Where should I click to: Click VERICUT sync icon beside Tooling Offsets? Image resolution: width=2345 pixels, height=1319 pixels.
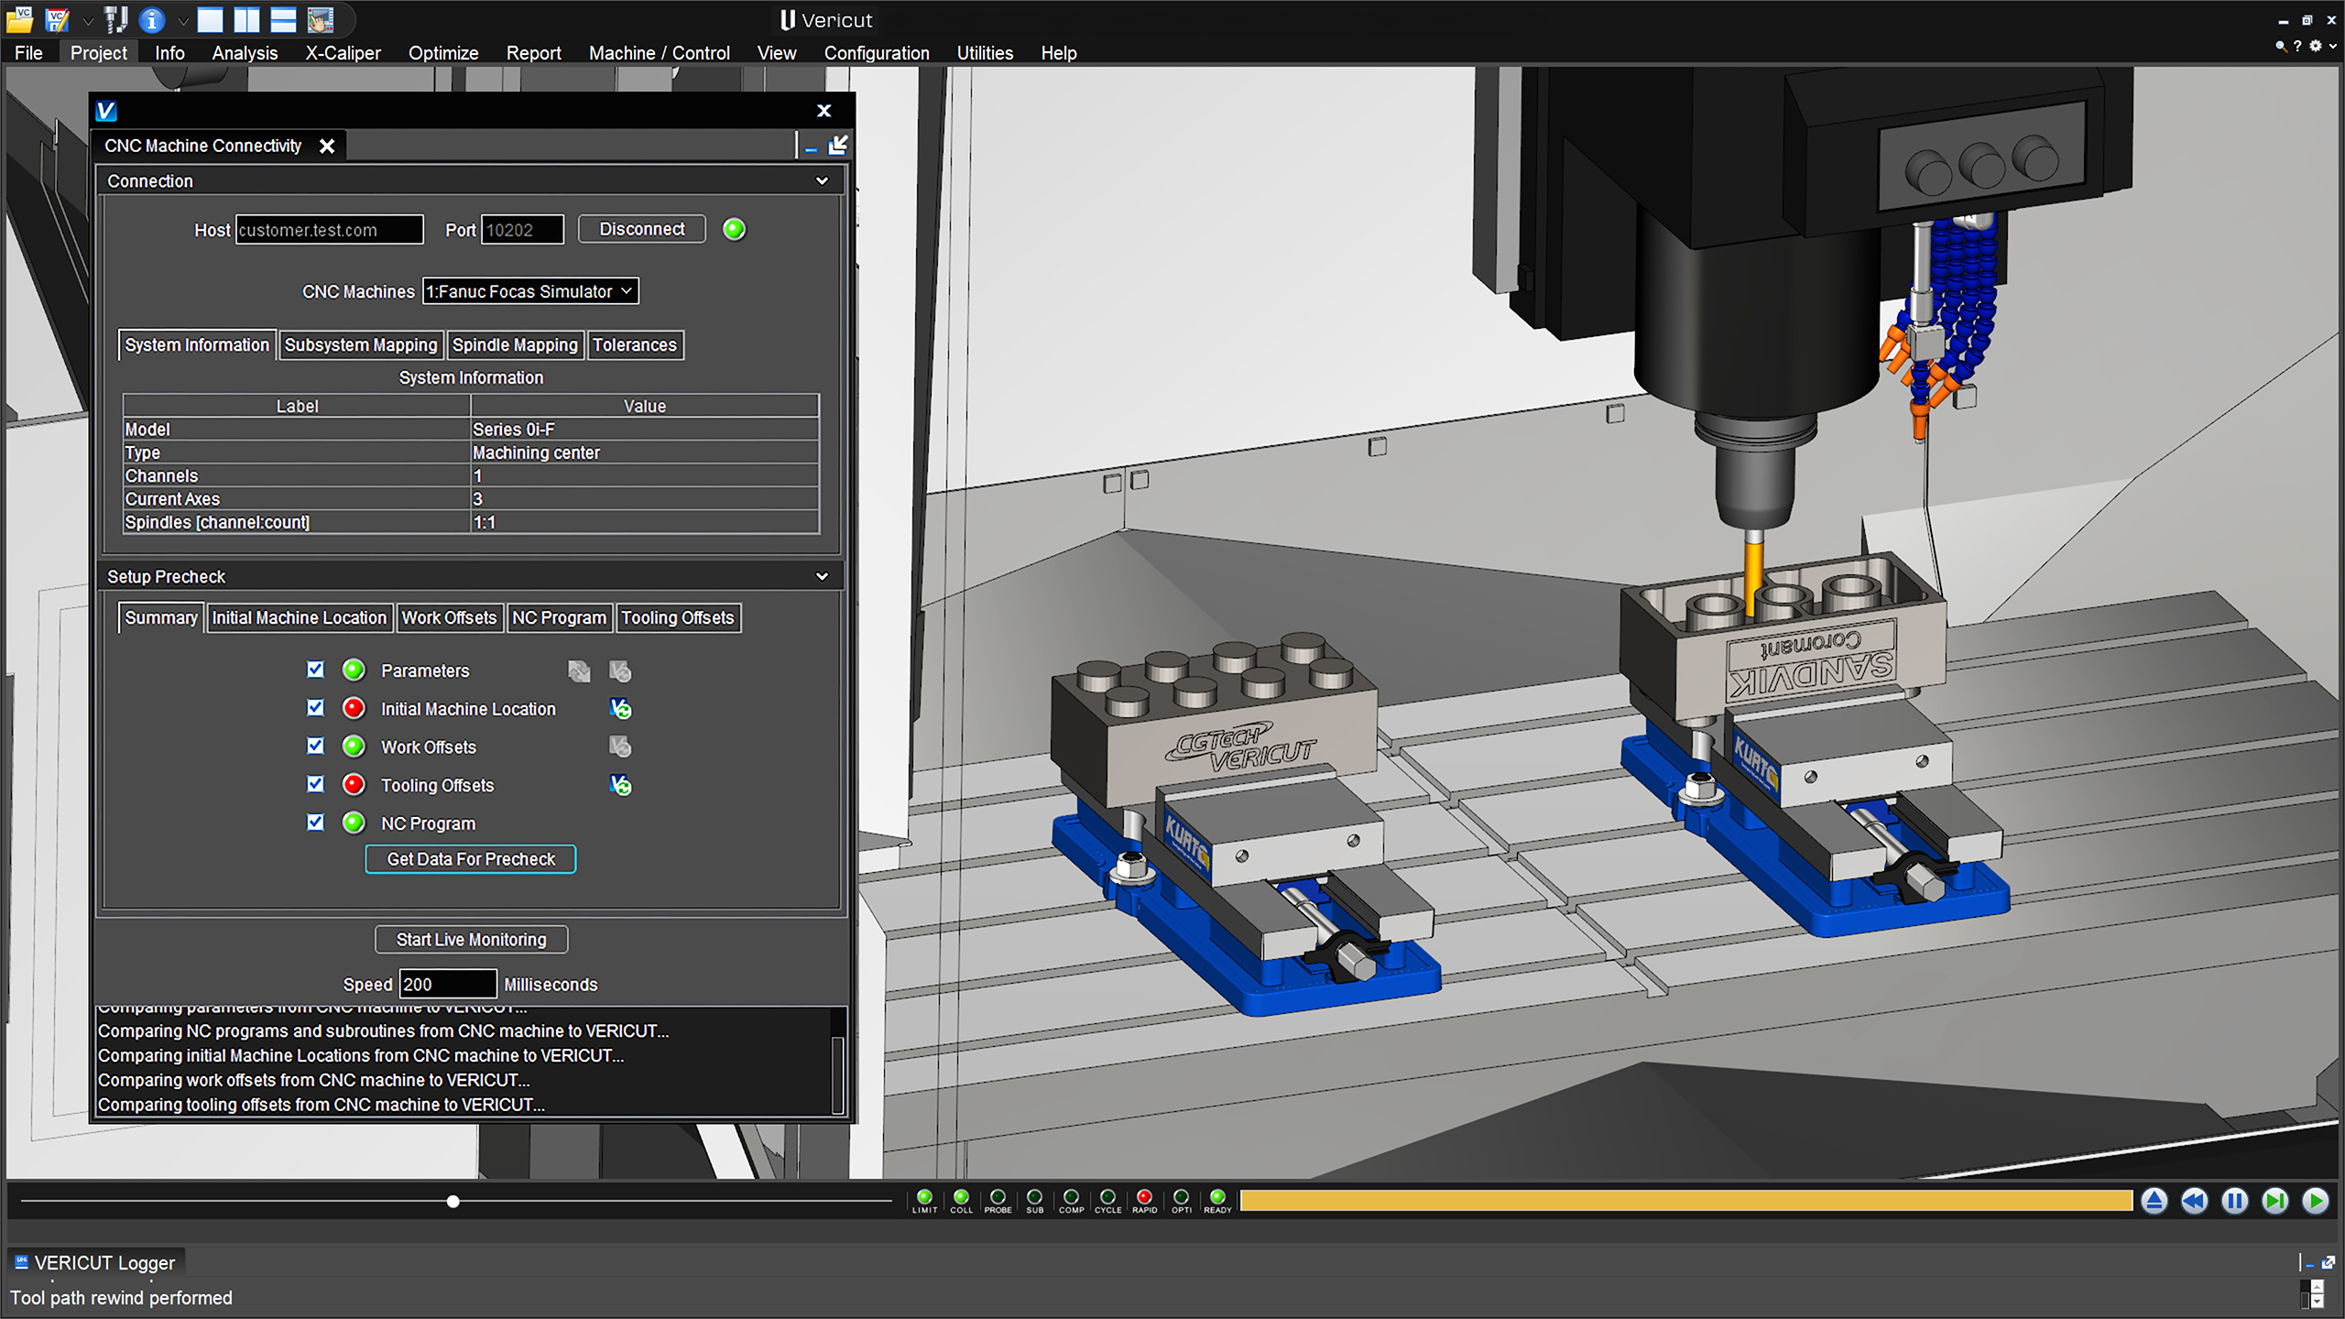click(x=620, y=785)
